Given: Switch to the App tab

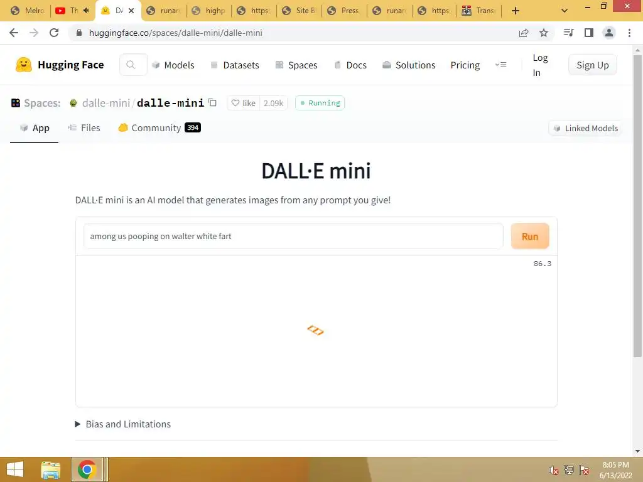Looking at the screenshot, I should click(x=35, y=128).
